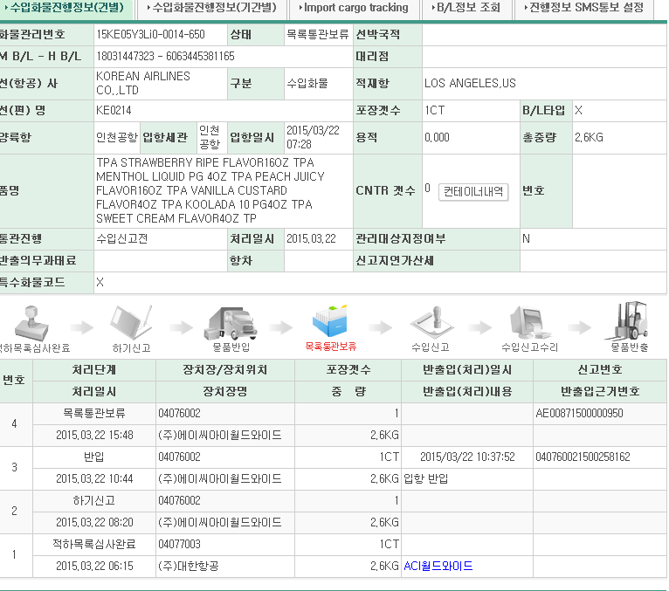Click the 상태 value 목록통관보류

click(x=318, y=35)
